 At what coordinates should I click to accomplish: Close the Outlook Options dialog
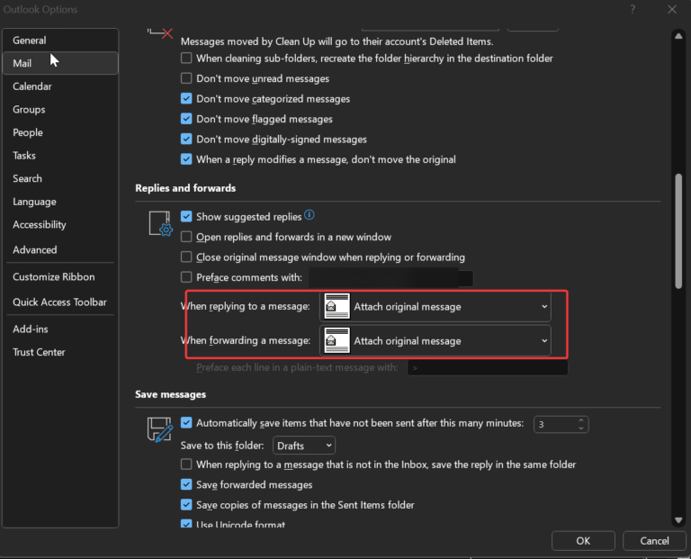pos(671,9)
